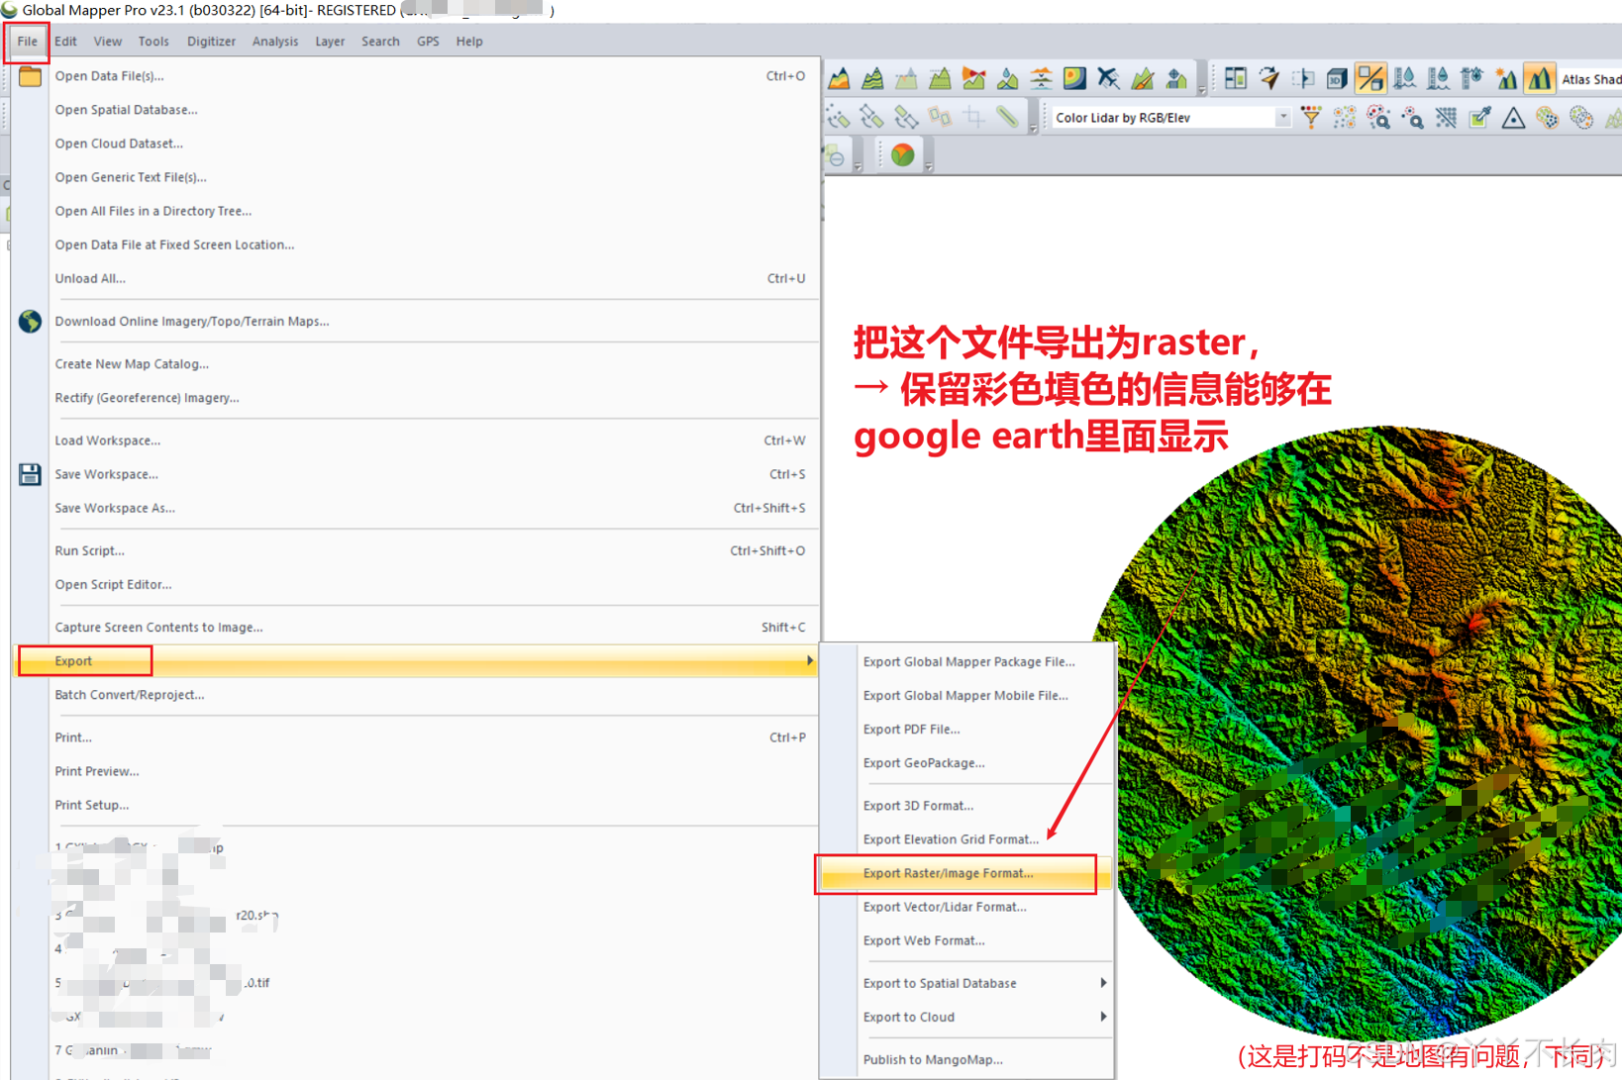1622x1080 pixels.
Task: Select Export 3D Format
Action: 965,806
